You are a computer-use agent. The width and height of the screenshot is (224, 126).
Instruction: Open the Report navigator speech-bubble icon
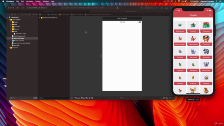pos(36,15)
